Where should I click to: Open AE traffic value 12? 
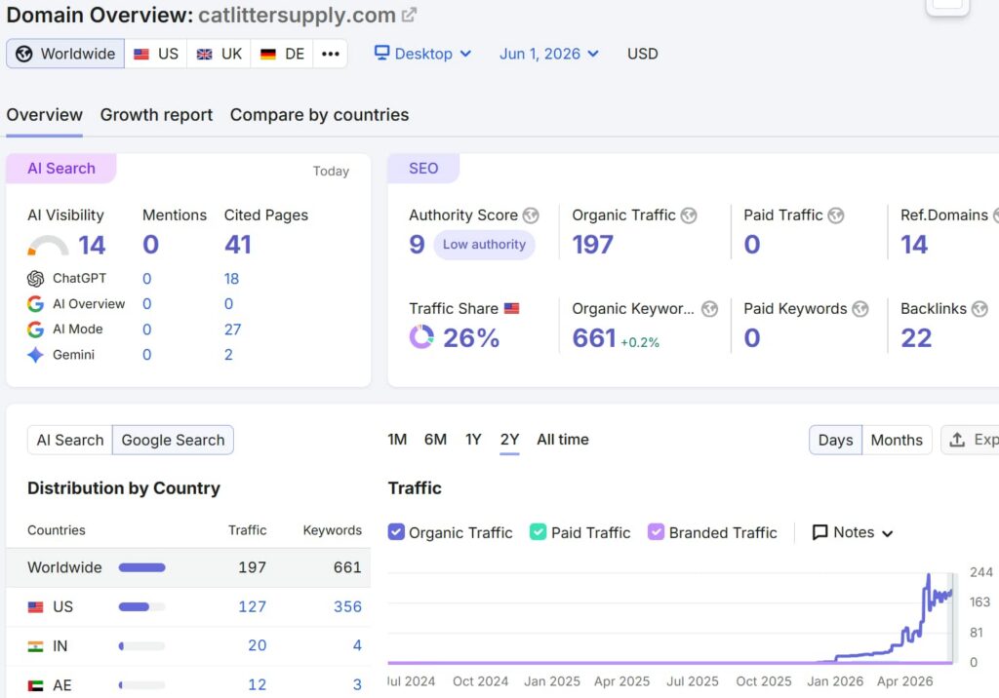click(x=258, y=685)
